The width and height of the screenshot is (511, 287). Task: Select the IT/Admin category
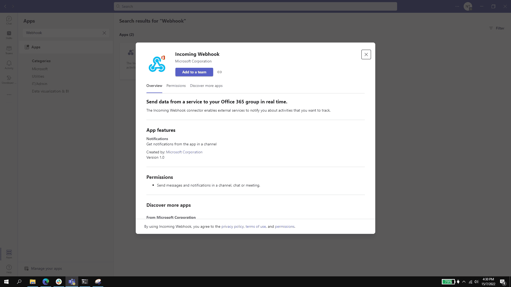coord(39,84)
